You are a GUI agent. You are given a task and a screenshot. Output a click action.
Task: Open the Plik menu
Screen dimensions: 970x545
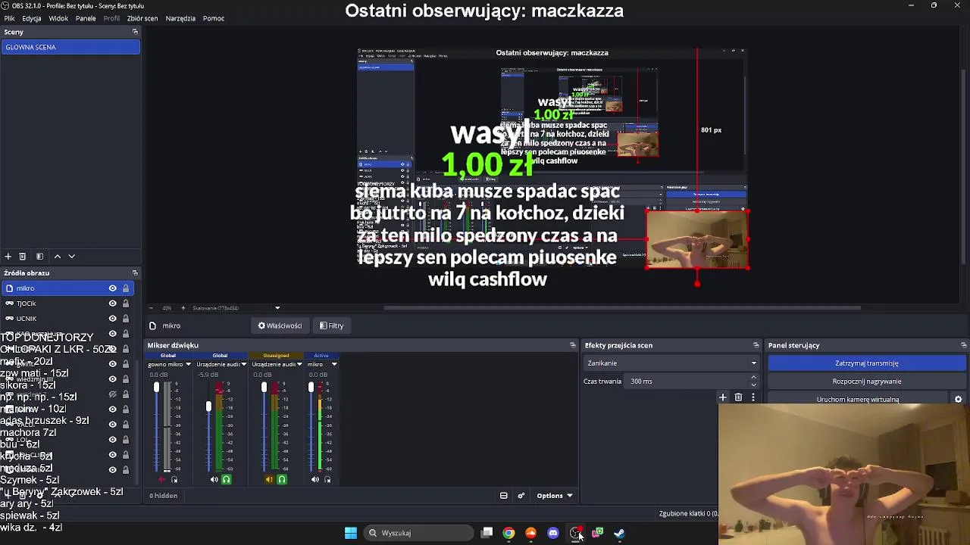coord(9,18)
